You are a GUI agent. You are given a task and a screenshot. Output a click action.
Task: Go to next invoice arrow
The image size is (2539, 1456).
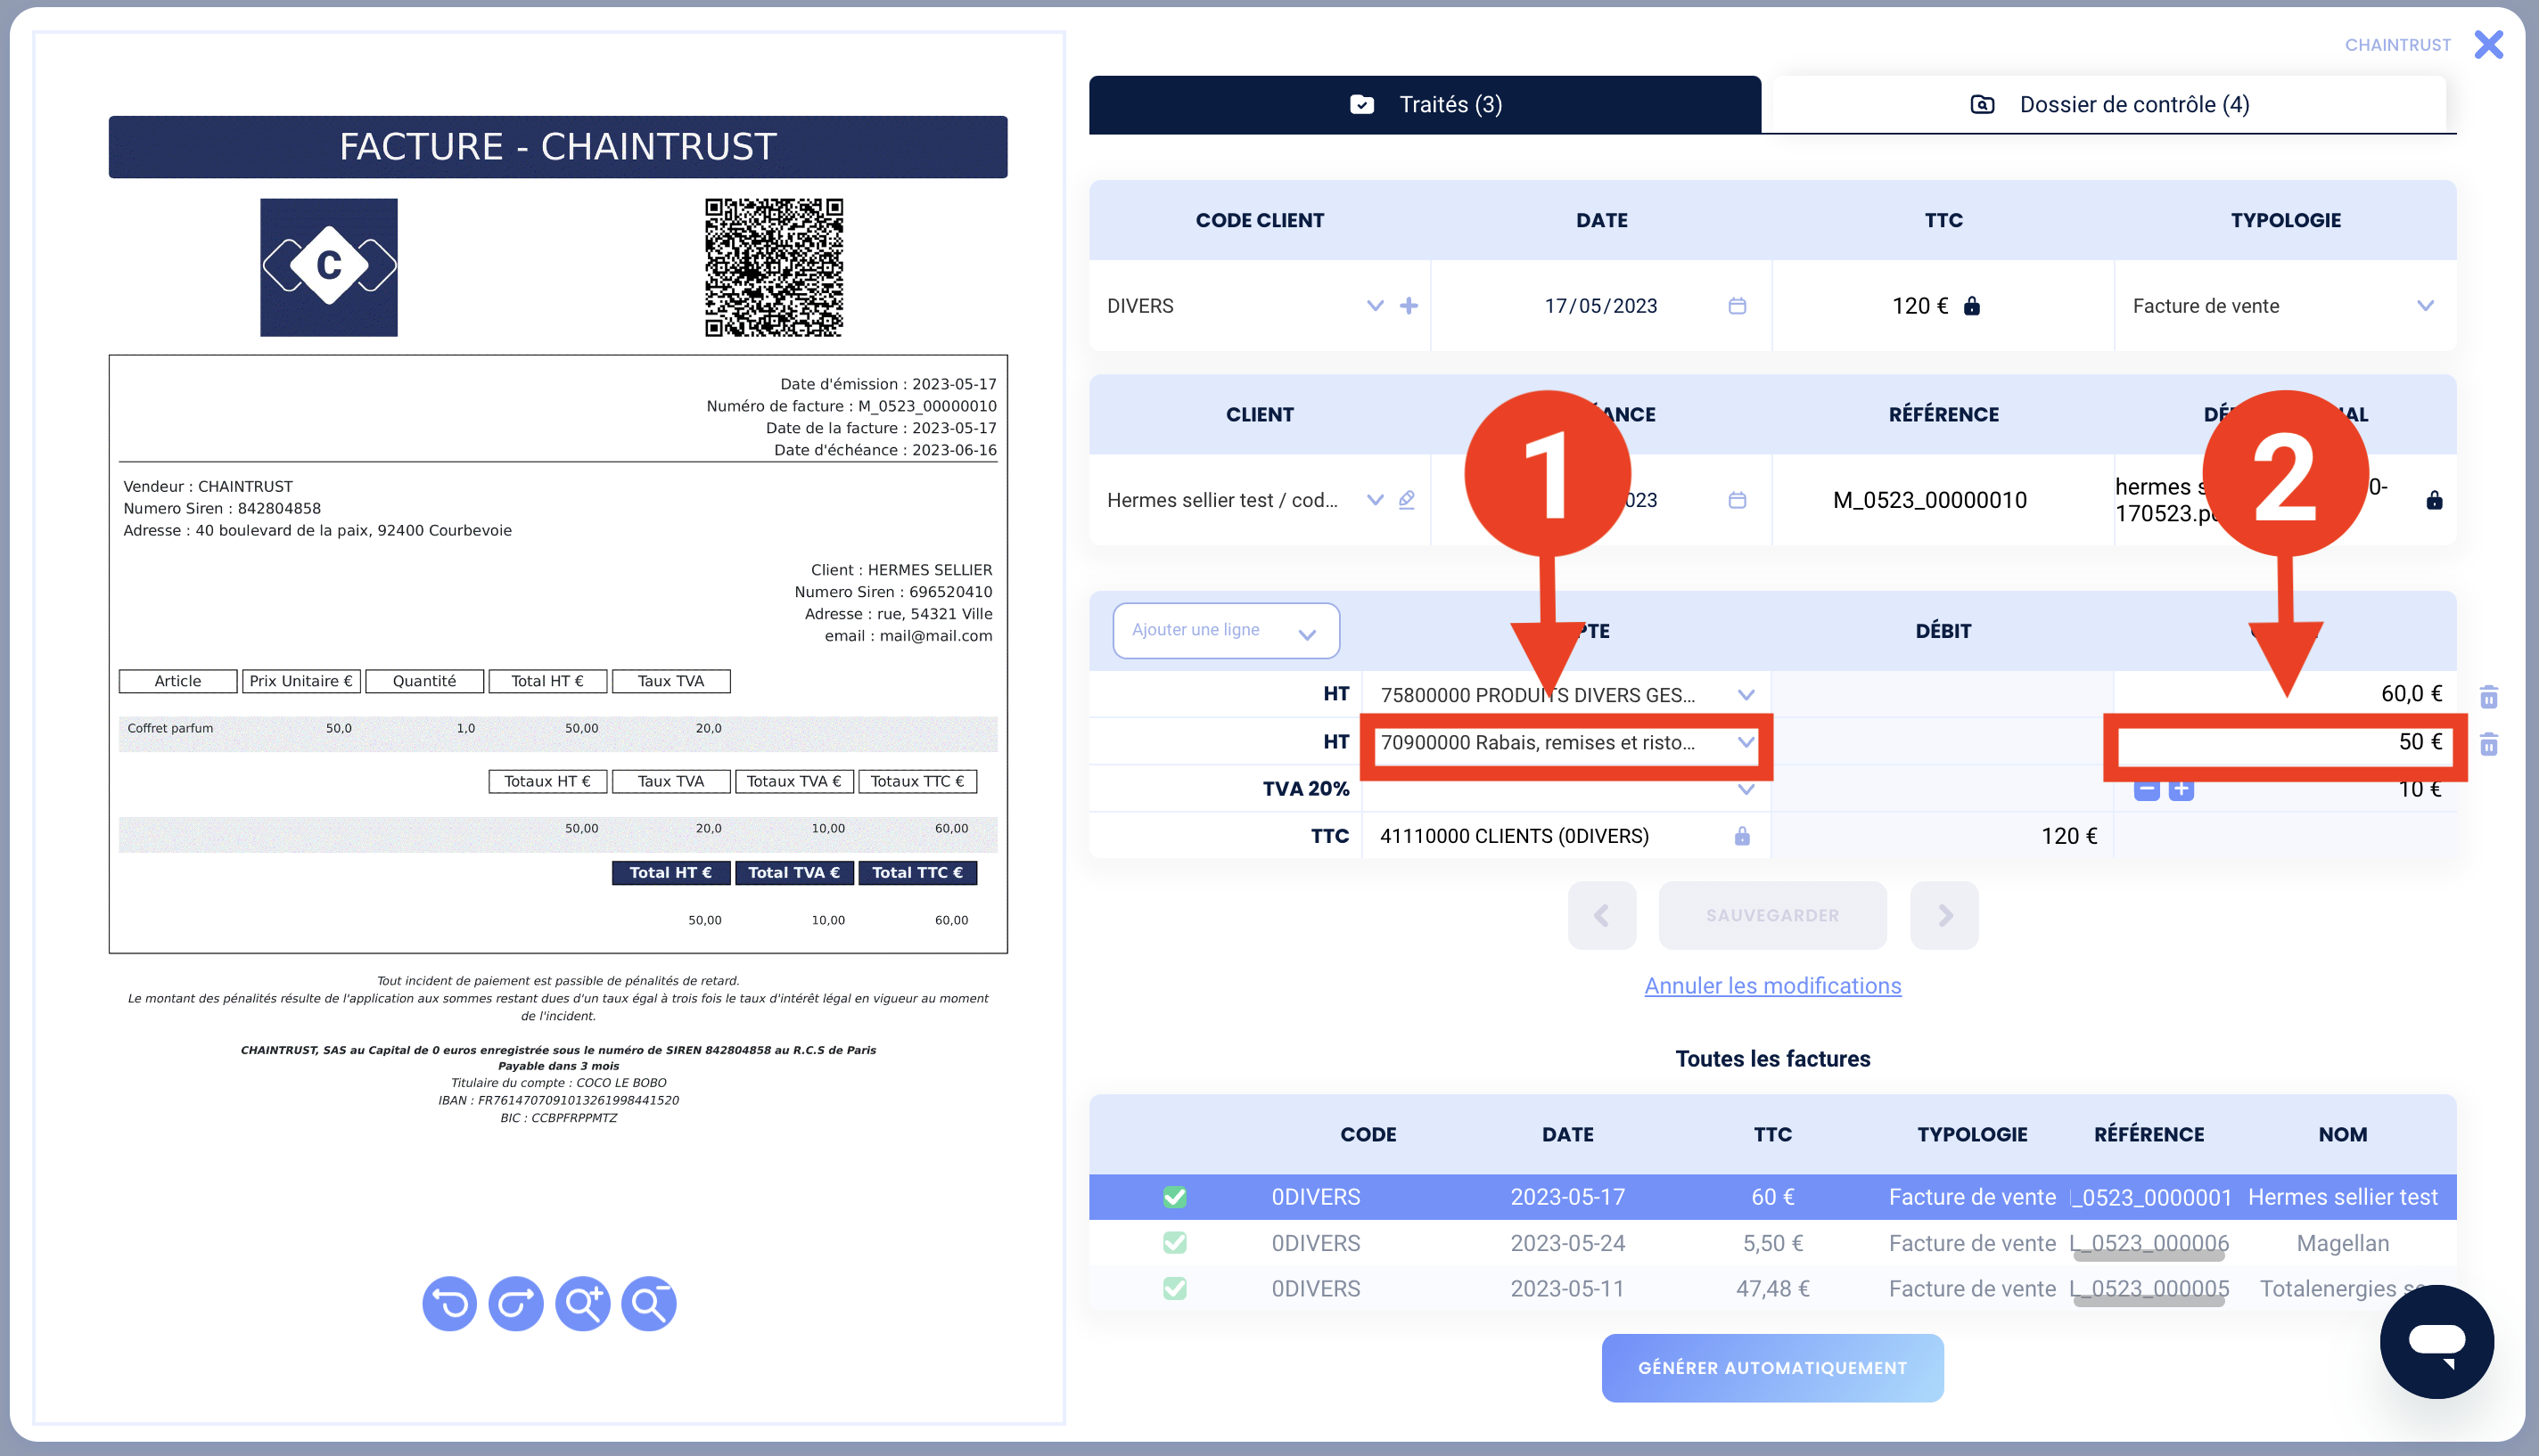point(1944,915)
